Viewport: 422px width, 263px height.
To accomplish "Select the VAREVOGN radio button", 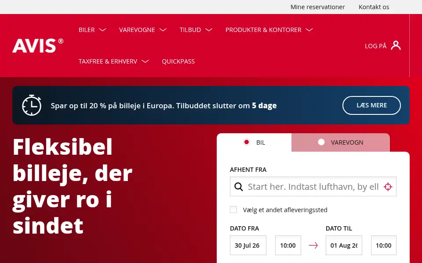I will pyautogui.click(x=321, y=142).
